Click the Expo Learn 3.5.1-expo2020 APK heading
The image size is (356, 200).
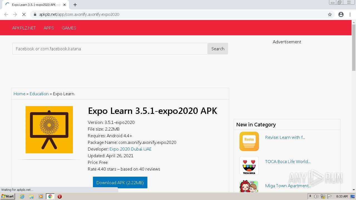[152, 111]
